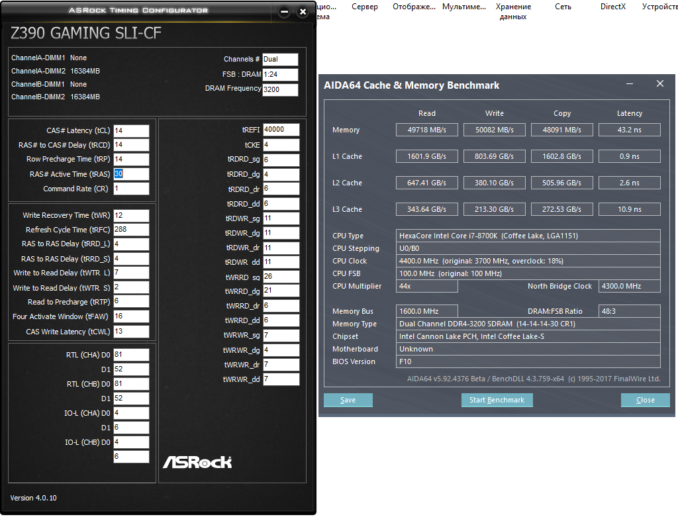Select the tRDRD_dg field
Viewport: 678px width, 519px height.
click(x=281, y=174)
